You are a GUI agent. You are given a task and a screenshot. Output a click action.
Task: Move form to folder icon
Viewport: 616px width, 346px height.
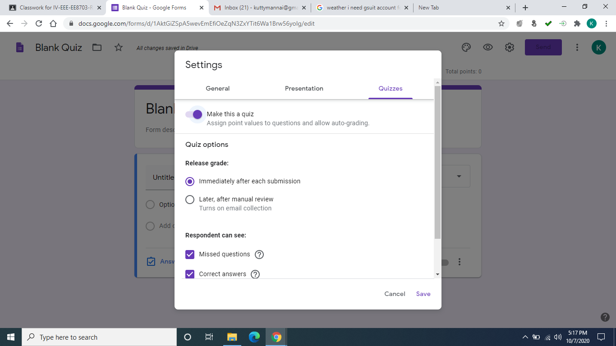[x=97, y=47]
